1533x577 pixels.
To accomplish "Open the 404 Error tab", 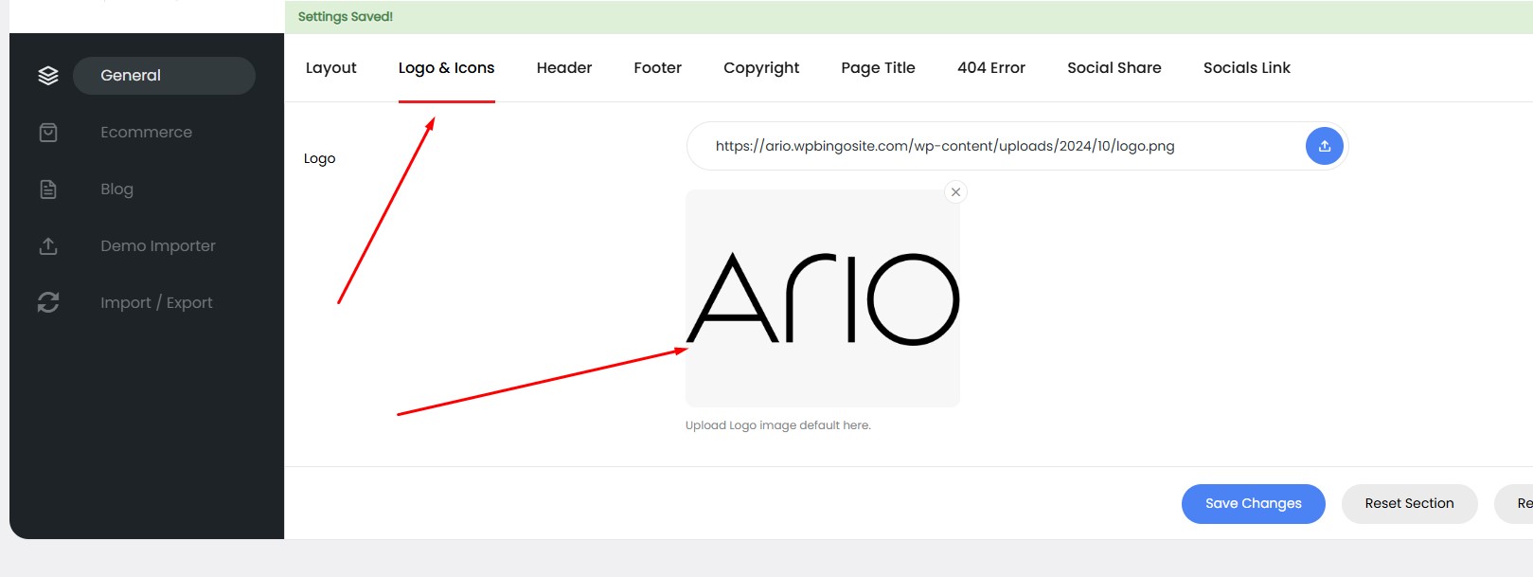I will click(x=990, y=68).
